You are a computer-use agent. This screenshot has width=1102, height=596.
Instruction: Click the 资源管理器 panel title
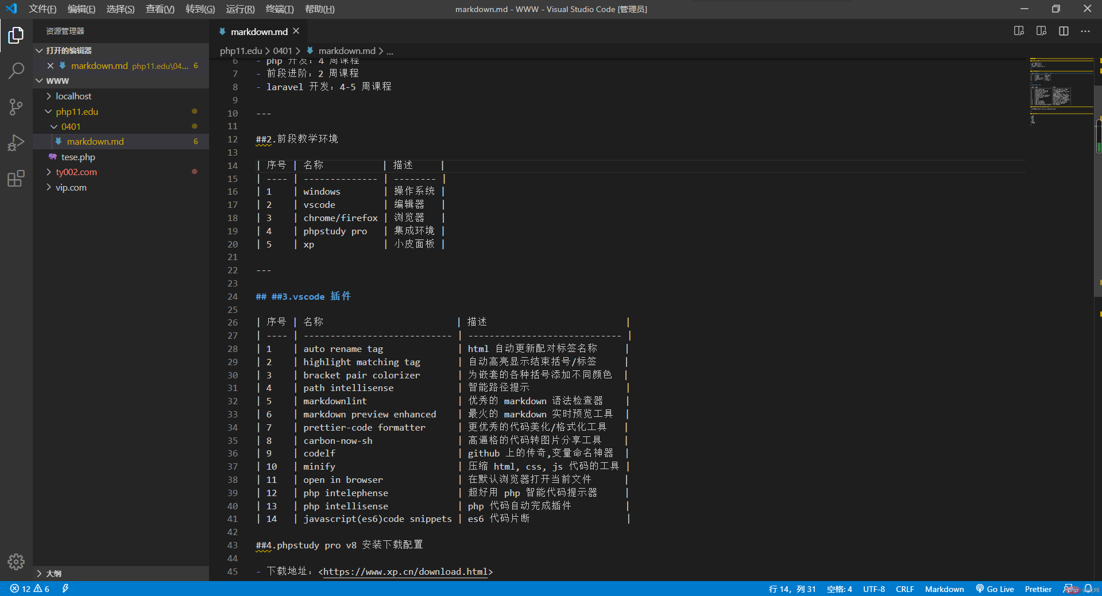pyautogui.click(x=65, y=31)
